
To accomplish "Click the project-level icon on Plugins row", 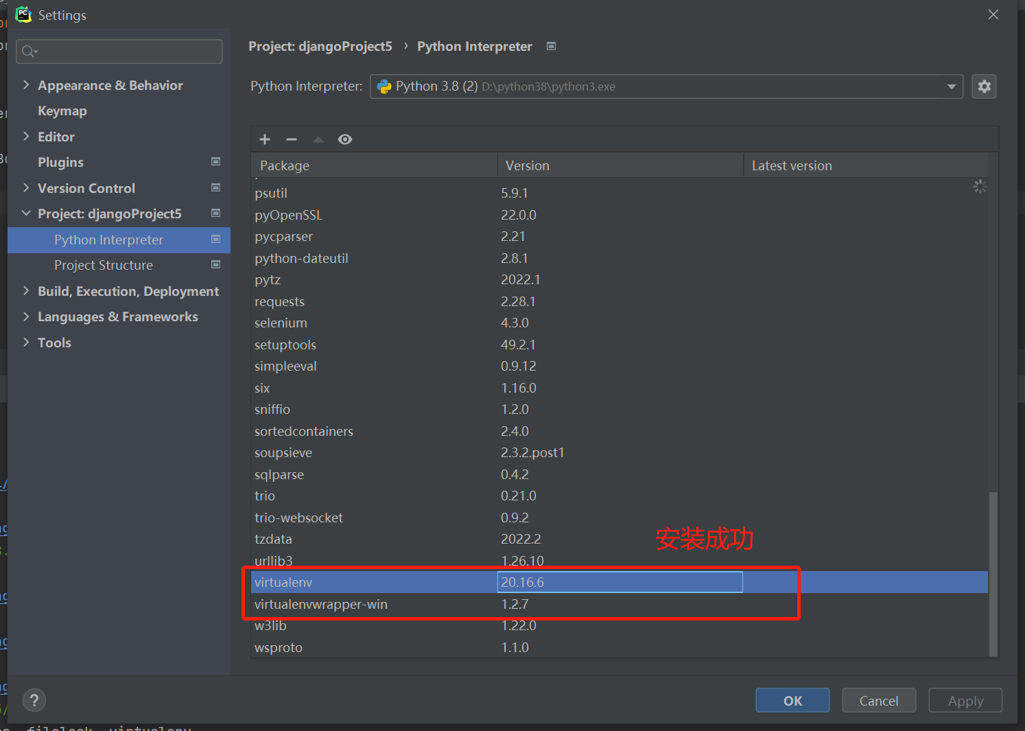I will [x=216, y=162].
